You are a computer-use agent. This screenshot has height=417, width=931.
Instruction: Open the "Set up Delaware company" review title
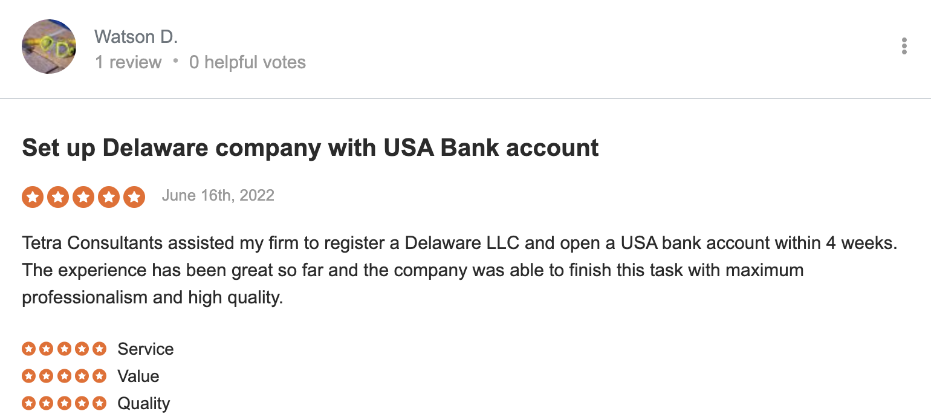point(310,148)
